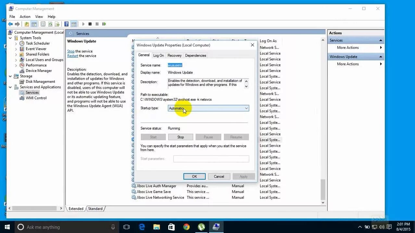Switch to the Dependencies tab
Image resolution: width=415 pixels, height=233 pixels.
pyautogui.click(x=195, y=55)
